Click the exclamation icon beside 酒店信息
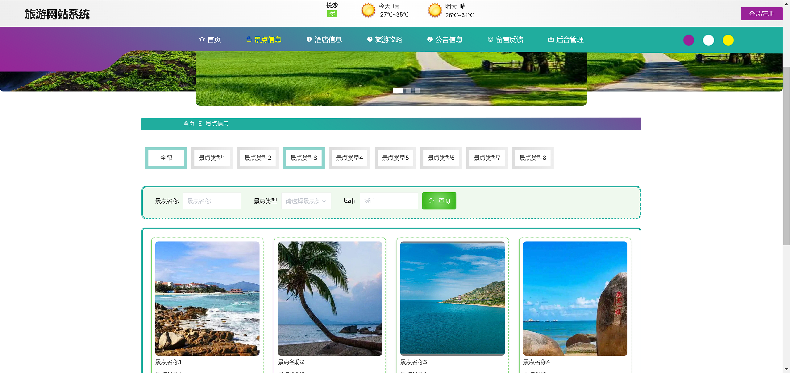The height and width of the screenshot is (373, 790). (309, 39)
